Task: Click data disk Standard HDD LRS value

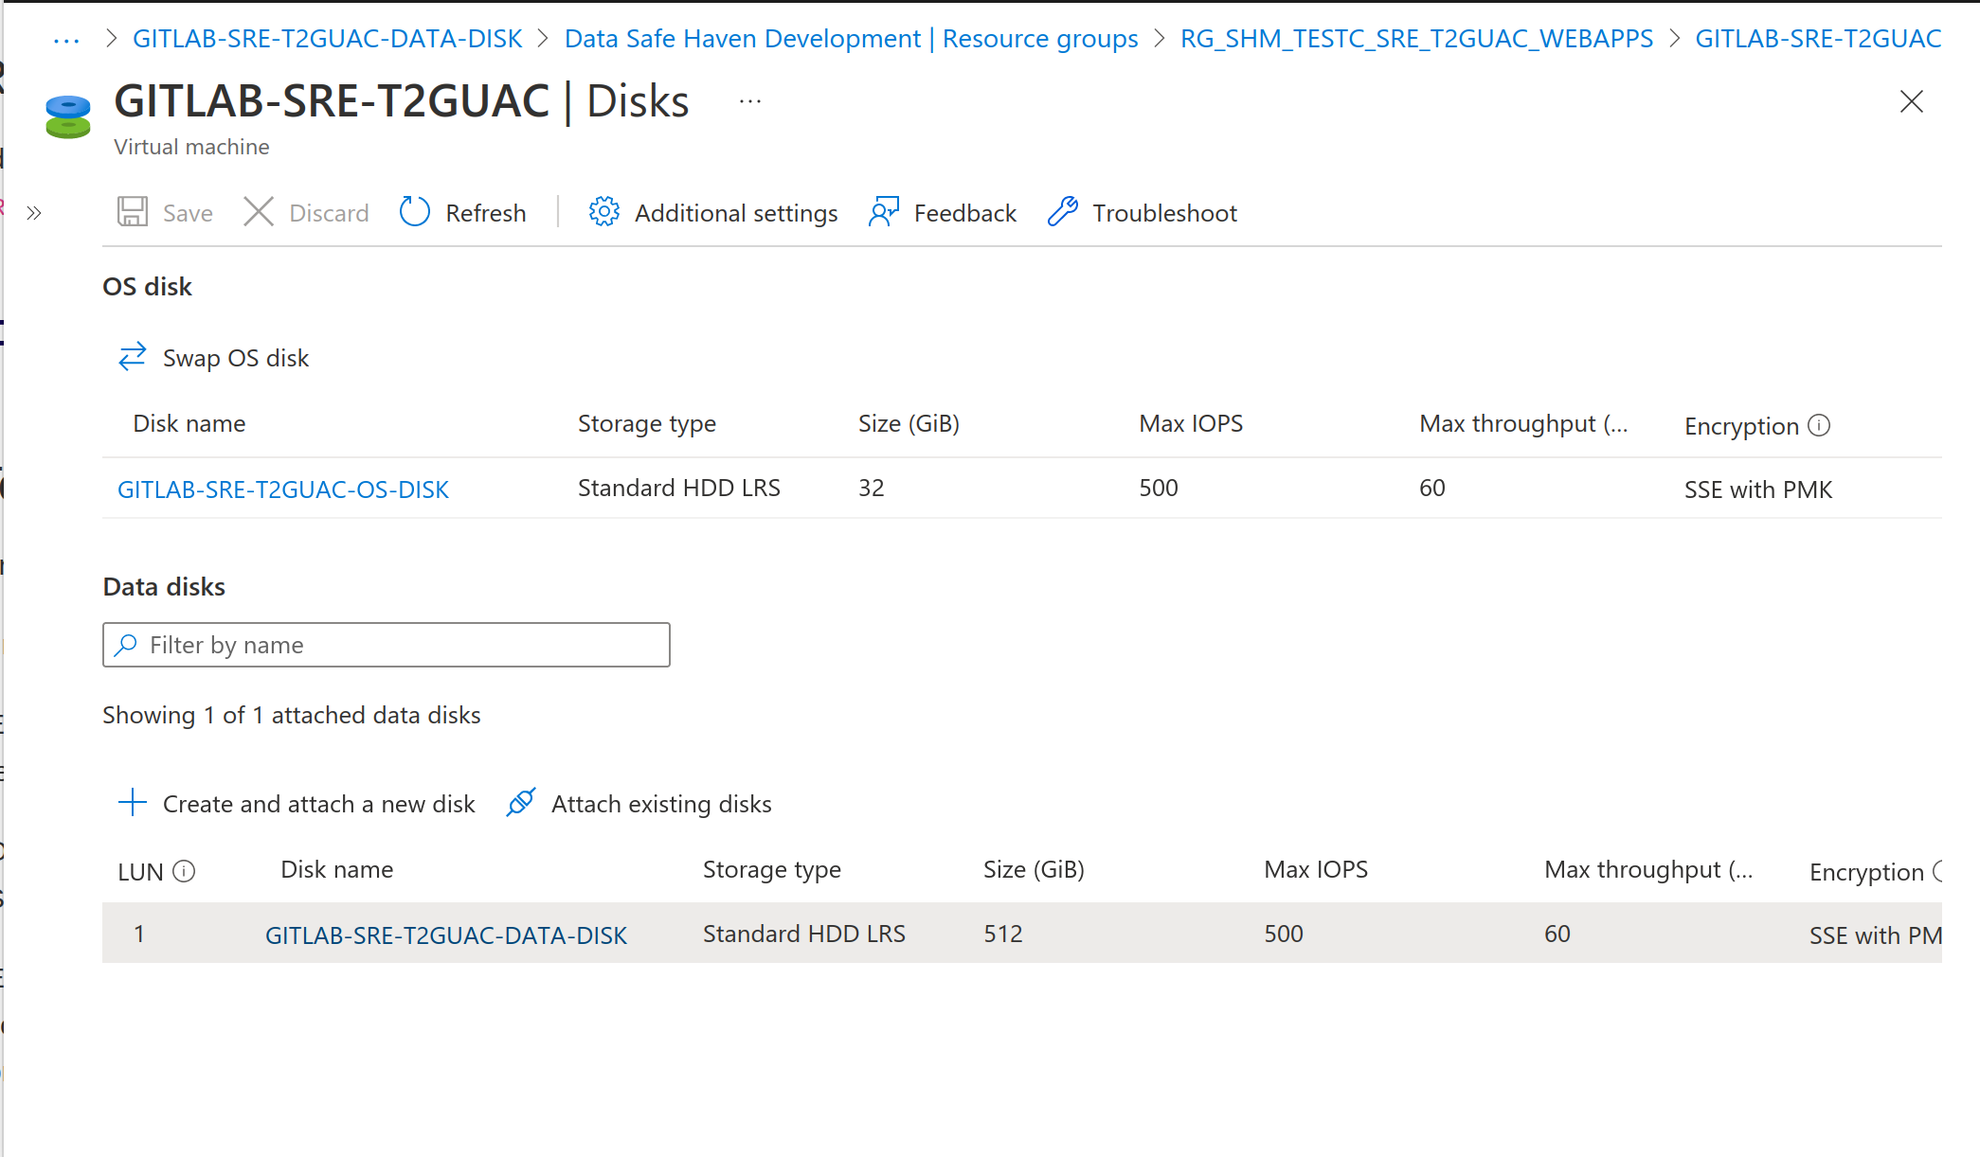Action: [804, 934]
